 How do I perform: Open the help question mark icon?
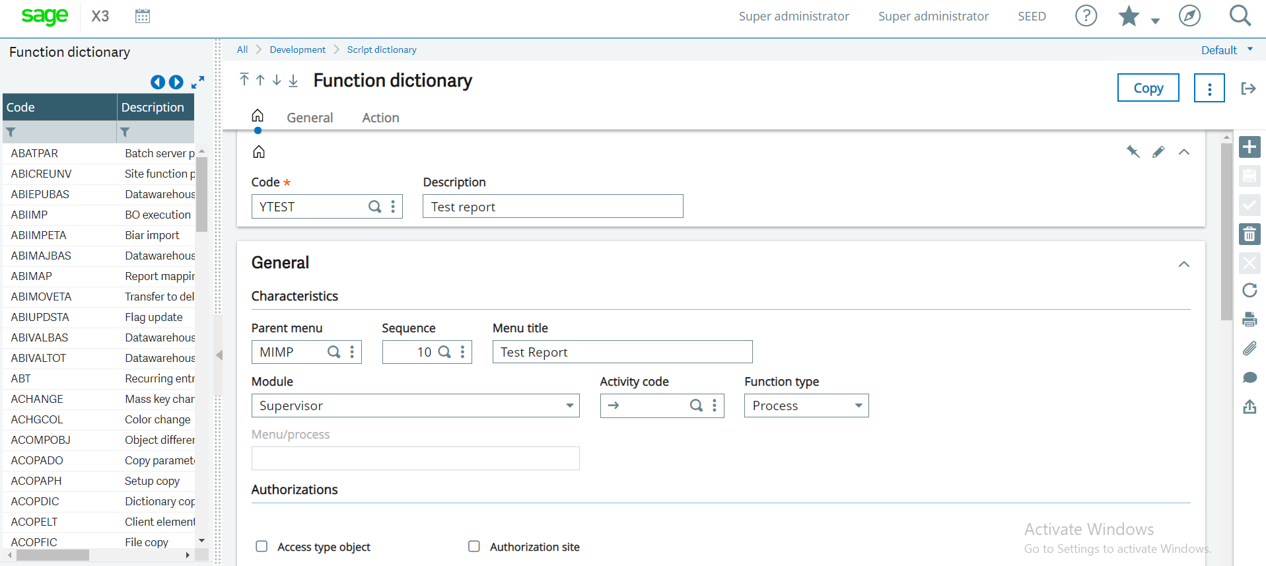point(1086,16)
